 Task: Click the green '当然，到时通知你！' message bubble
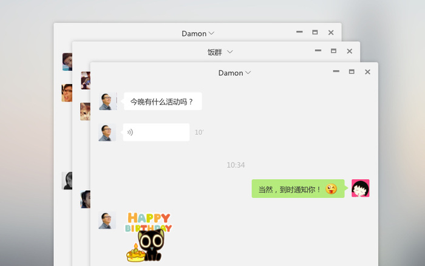(x=298, y=188)
